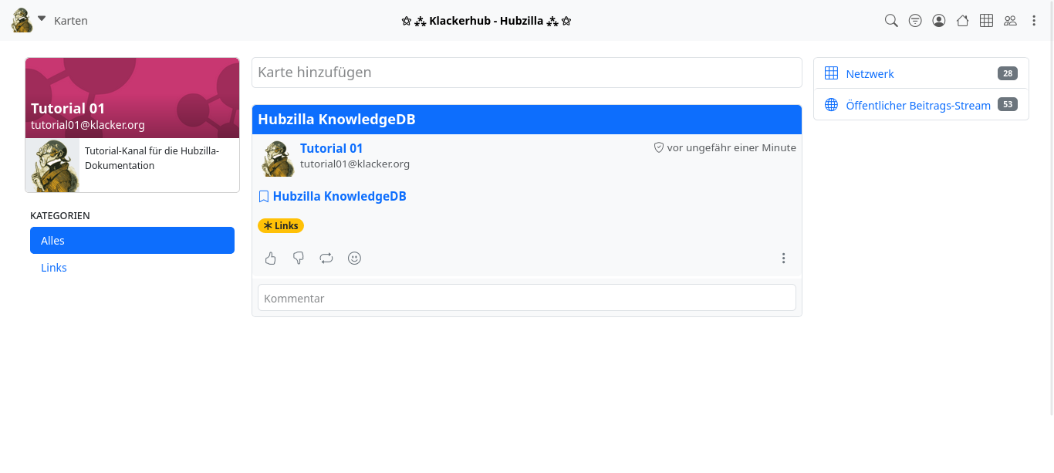Expand the post's three-dot options menu

click(x=783, y=258)
